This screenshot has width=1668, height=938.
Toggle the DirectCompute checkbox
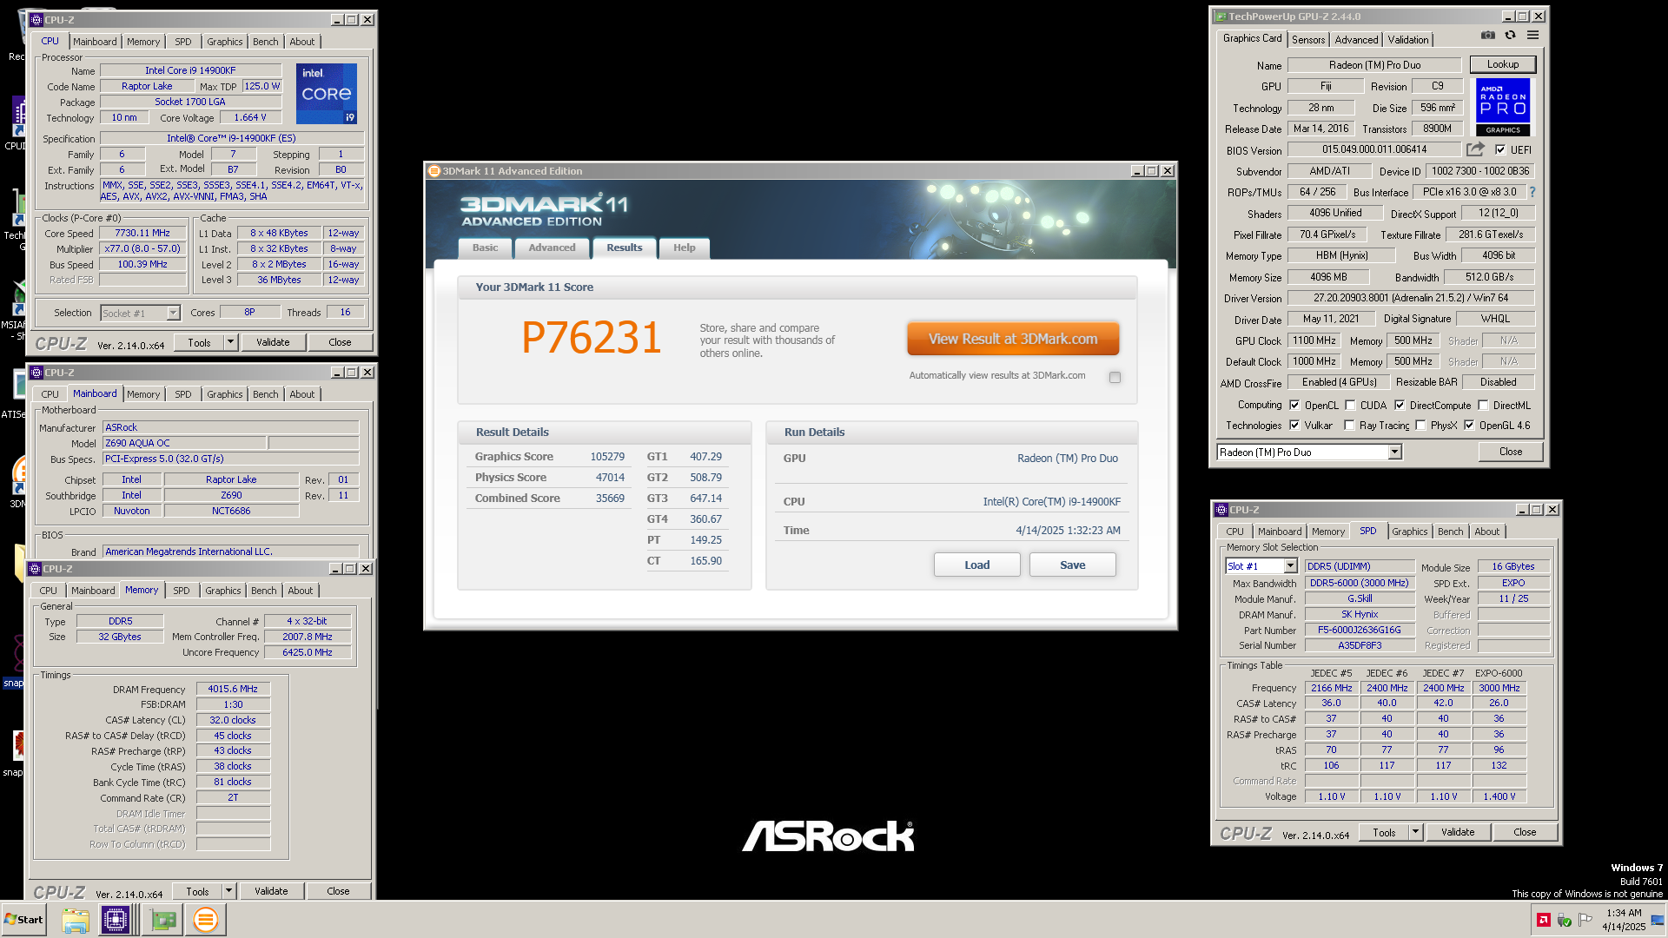(1400, 405)
